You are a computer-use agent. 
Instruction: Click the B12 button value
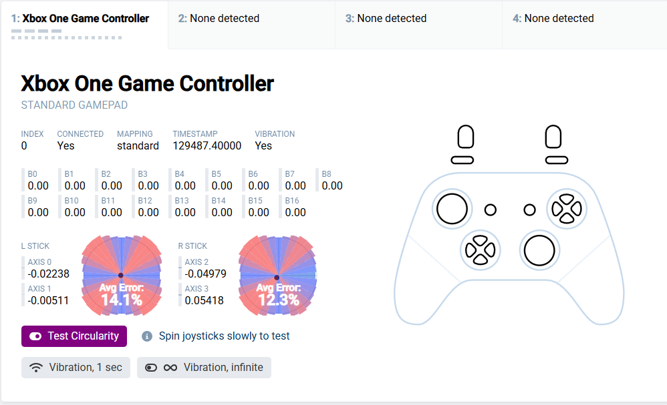[x=148, y=212]
